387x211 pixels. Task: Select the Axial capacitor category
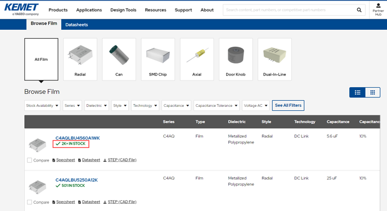pyautogui.click(x=197, y=59)
